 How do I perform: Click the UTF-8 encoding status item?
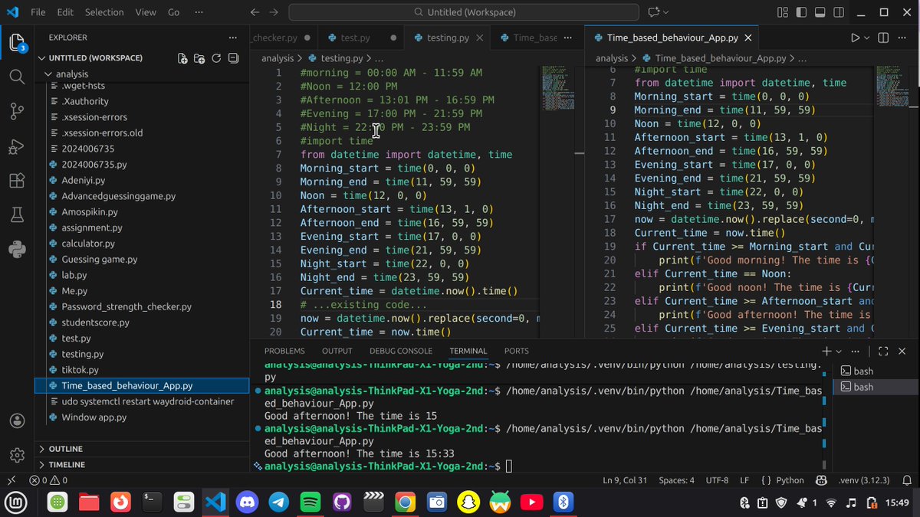point(717,480)
